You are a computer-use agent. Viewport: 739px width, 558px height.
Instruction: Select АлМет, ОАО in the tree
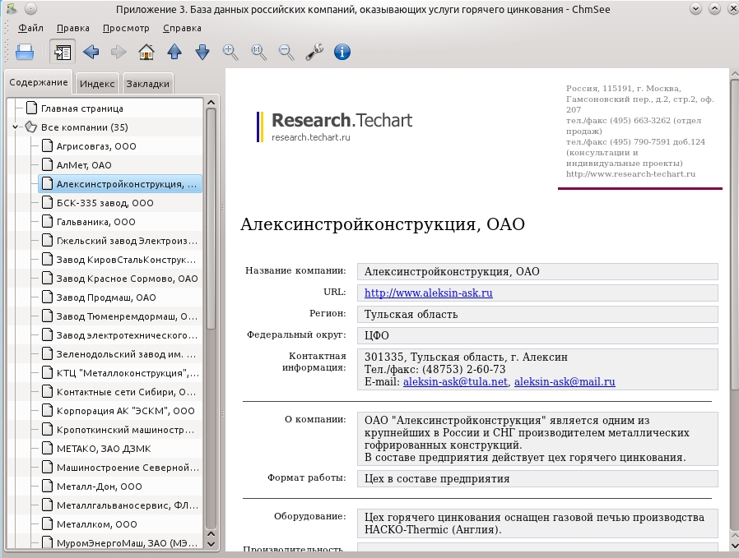(x=84, y=165)
